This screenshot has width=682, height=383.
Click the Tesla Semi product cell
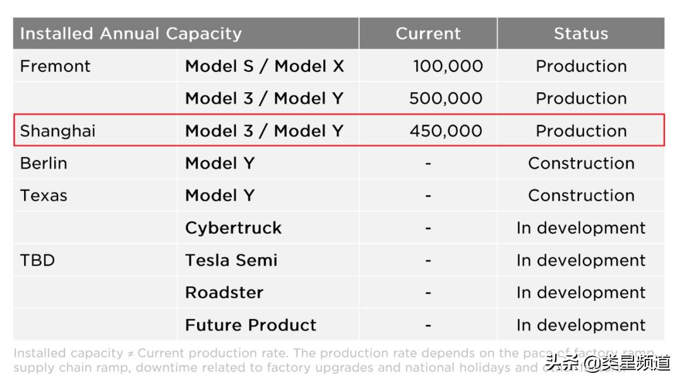pos(231,260)
